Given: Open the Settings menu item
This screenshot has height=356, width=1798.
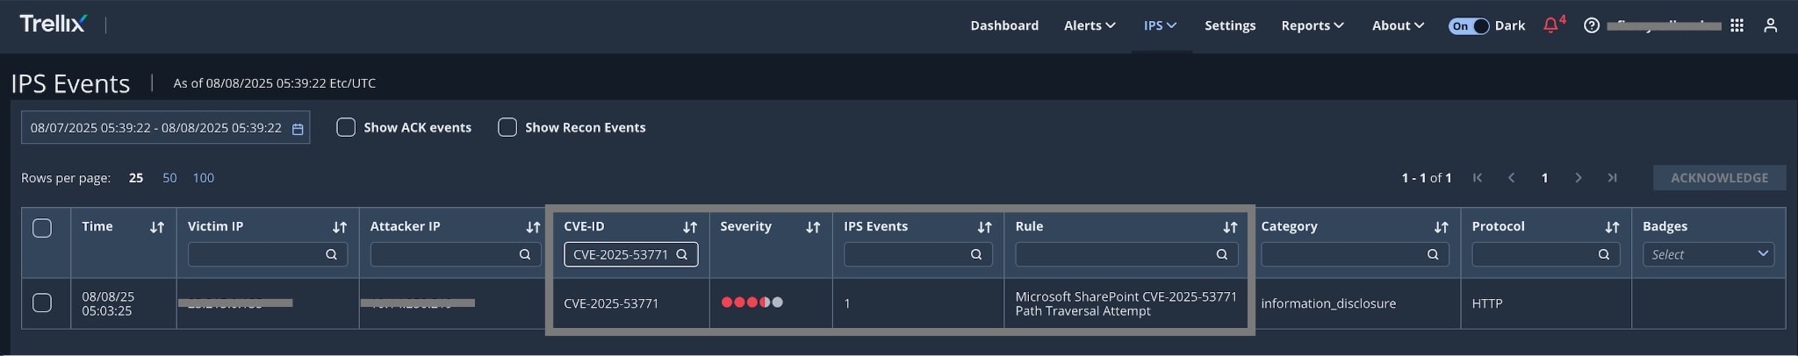Looking at the screenshot, I should (1230, 25).
